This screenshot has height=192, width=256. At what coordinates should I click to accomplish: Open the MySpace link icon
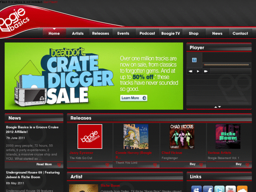click(x=196, y=189)
